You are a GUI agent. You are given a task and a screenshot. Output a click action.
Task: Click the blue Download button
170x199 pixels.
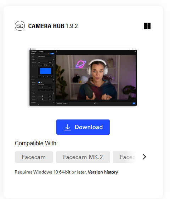(x=83, y=127)
